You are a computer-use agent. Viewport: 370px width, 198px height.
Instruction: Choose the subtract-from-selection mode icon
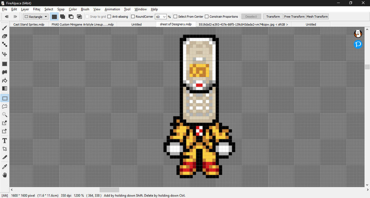pos(71,16)
